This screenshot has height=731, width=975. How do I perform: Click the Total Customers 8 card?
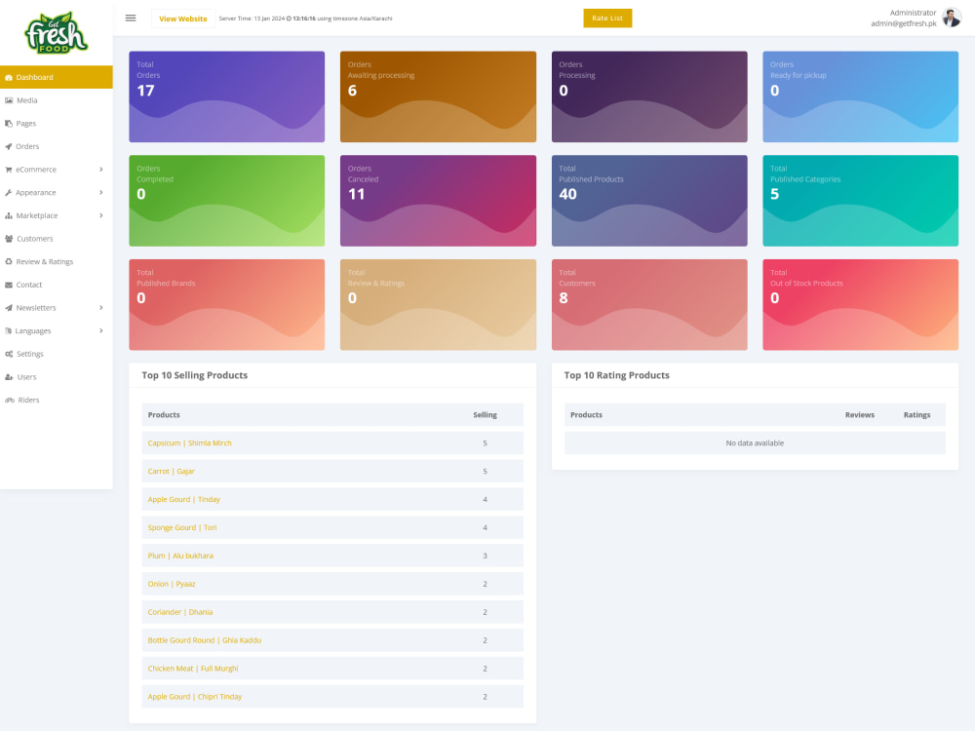pos(649,304)
